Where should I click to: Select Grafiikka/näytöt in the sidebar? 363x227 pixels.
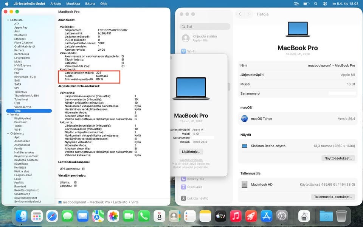click(25, 47)
